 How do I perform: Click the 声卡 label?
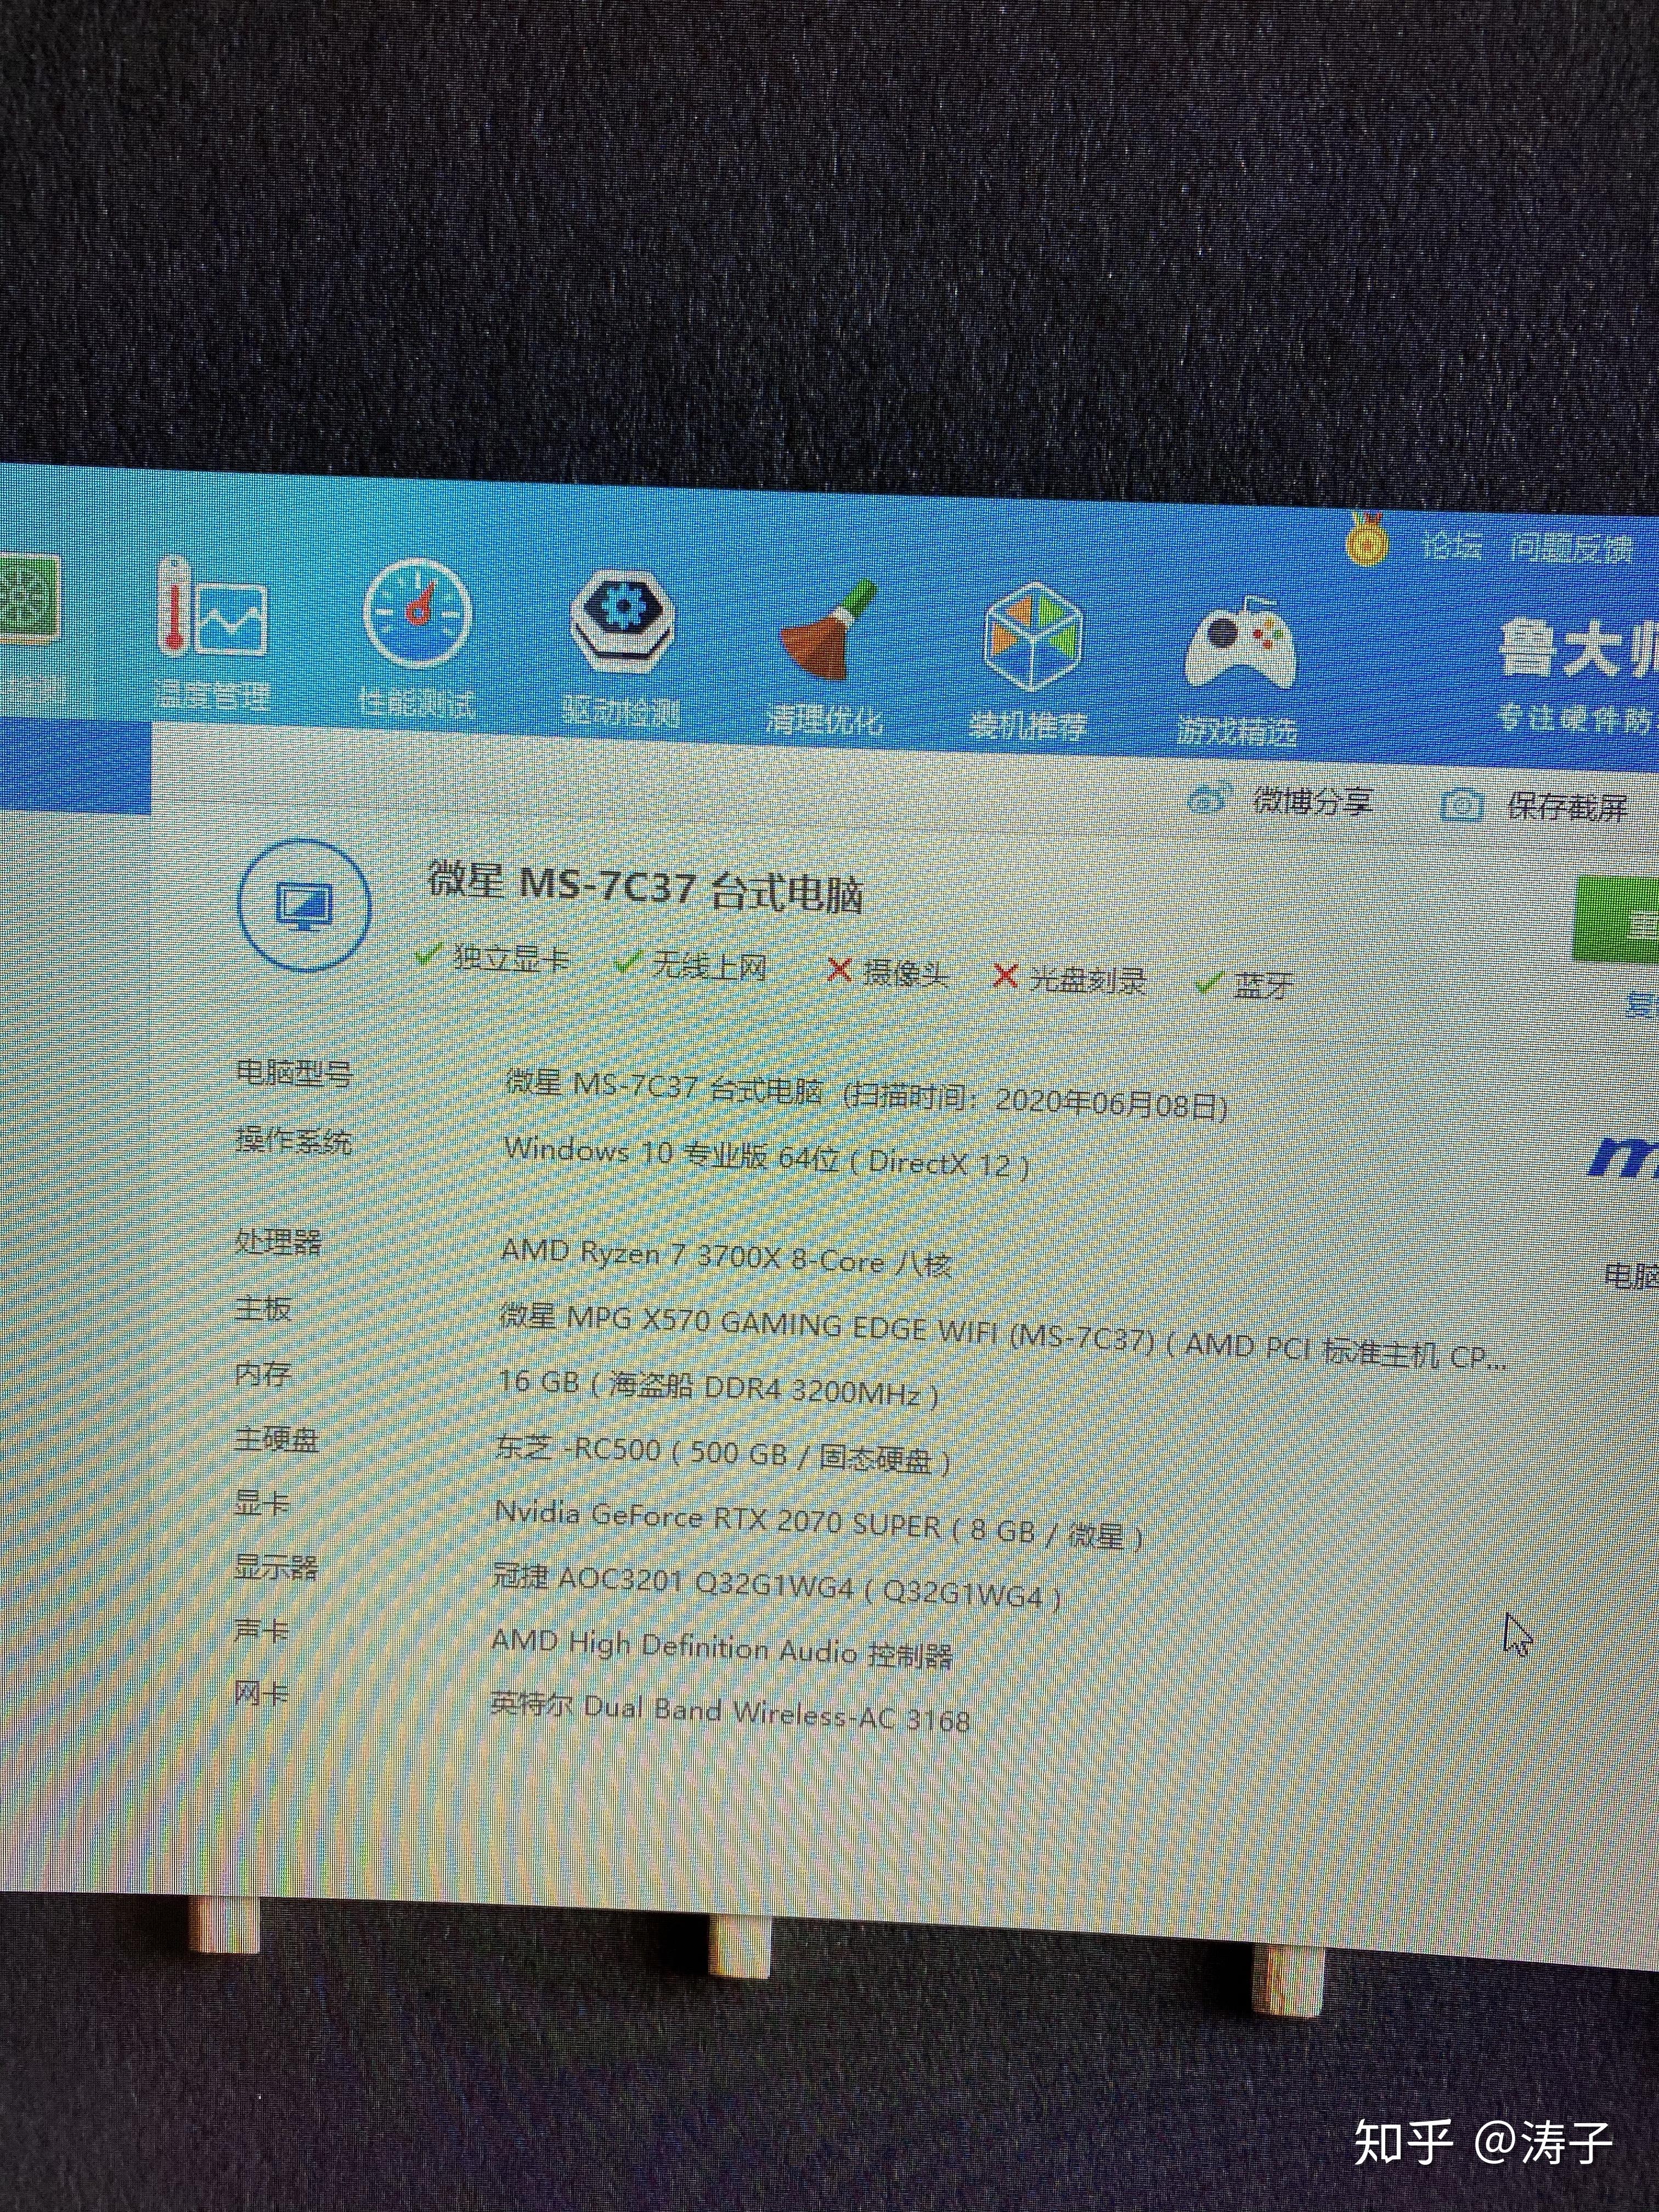pos(261,1631)
